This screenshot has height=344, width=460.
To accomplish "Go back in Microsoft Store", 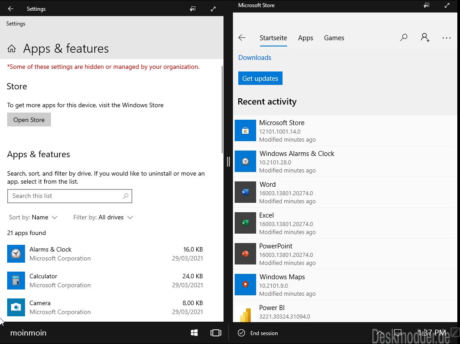I will point(242,38).
